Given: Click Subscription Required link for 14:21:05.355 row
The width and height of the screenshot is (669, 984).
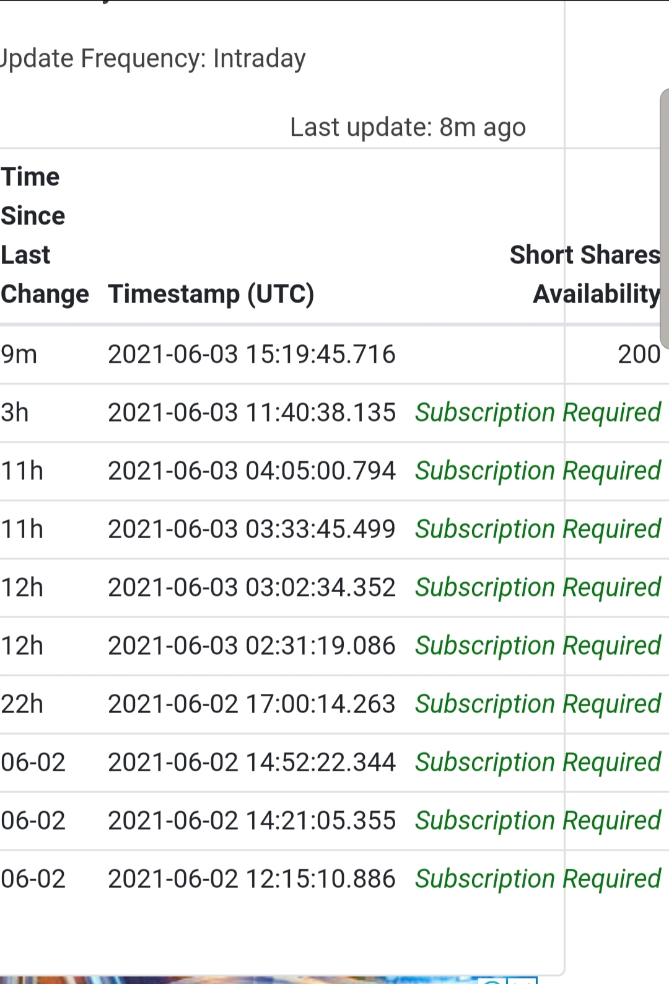Looking at the screenshot, I should point(538,821).
